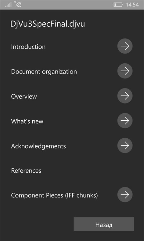
Task: Select the Overview outline entry
Action: 24,96
